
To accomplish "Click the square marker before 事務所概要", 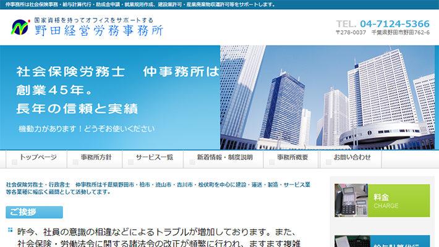I will [x=270, y=162].
